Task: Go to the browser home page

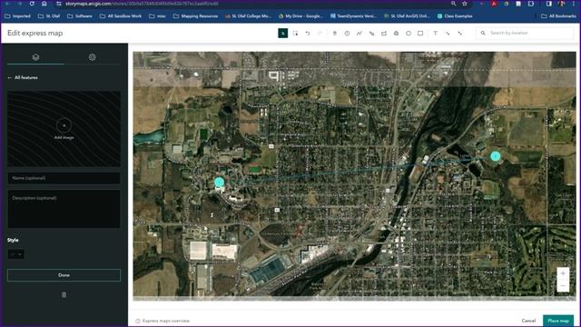Action: (44, 4)
